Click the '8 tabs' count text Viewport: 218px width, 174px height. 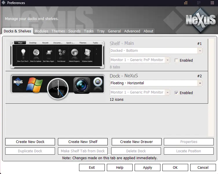(x=115, y=67)
